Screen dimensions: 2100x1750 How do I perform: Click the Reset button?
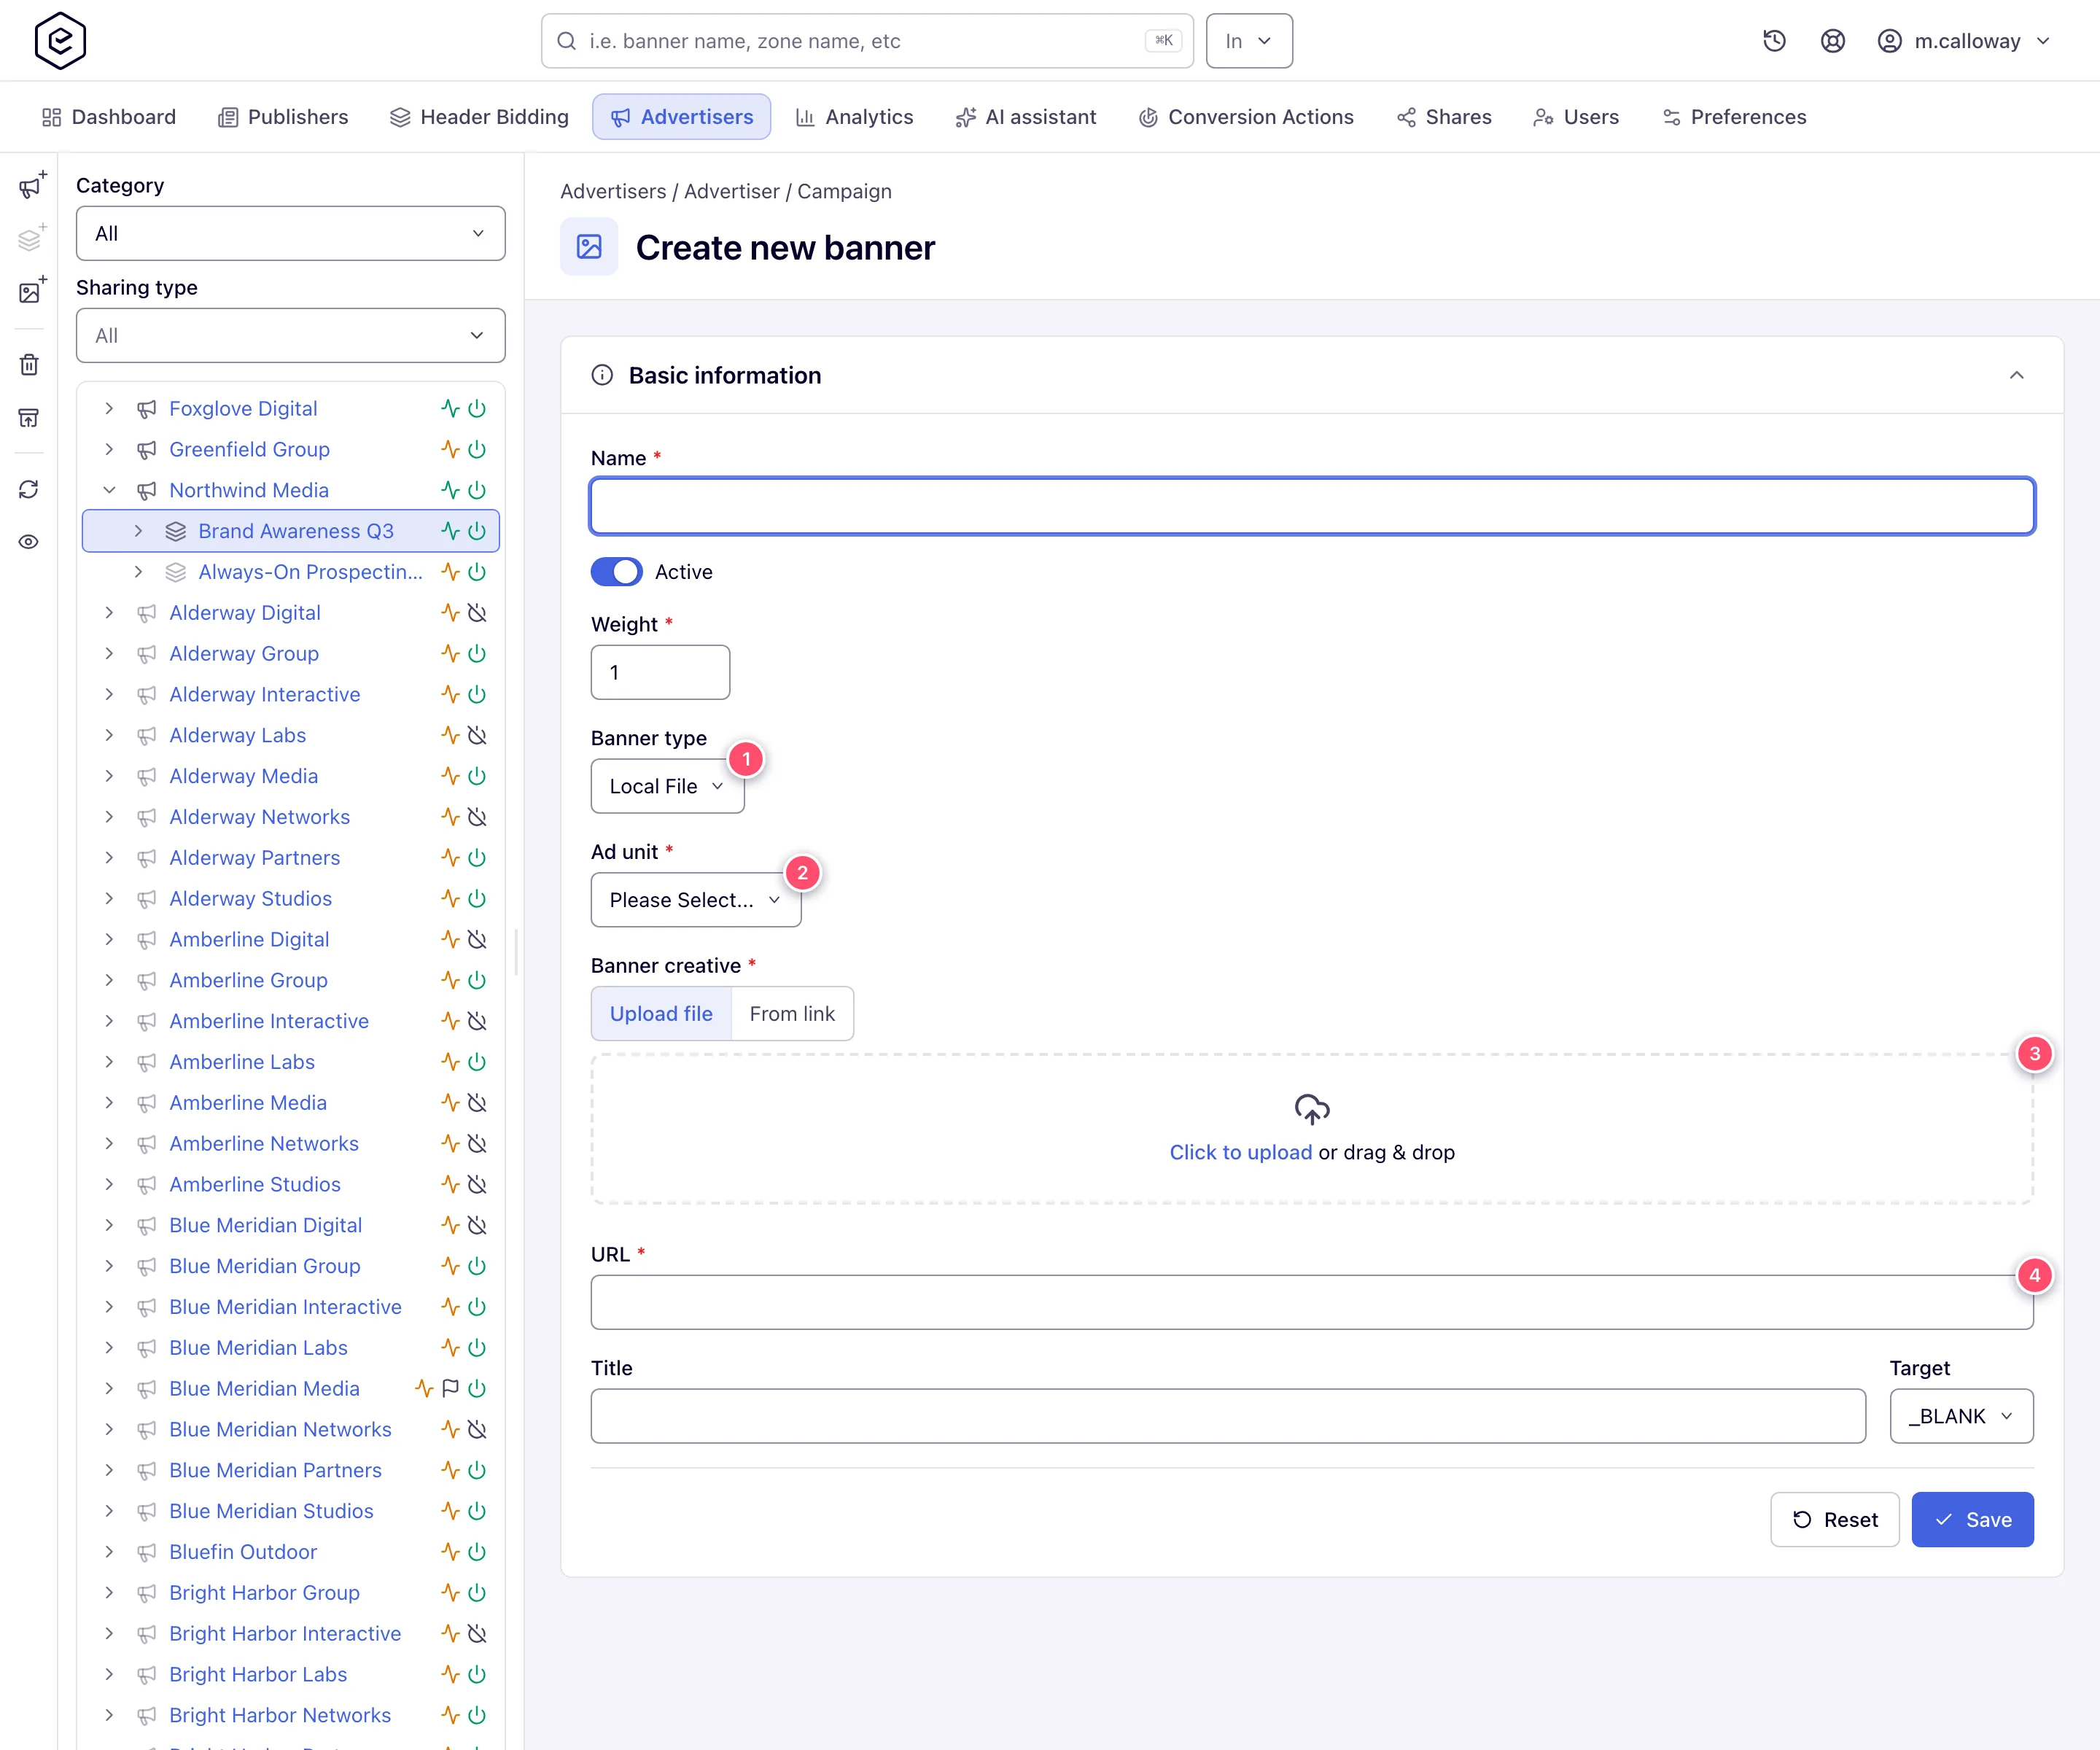[1834, 1520]
